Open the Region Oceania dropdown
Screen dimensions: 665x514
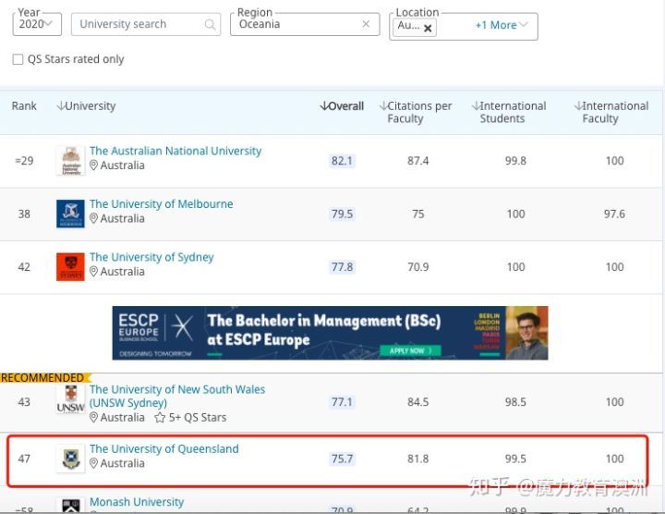pyautogui.click(x=305, y=24)
